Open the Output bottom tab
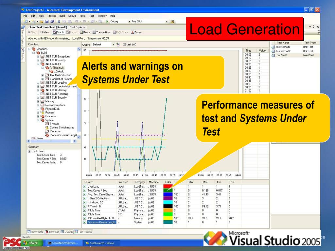Screen dimensions: 335x251 click(67, 232)
